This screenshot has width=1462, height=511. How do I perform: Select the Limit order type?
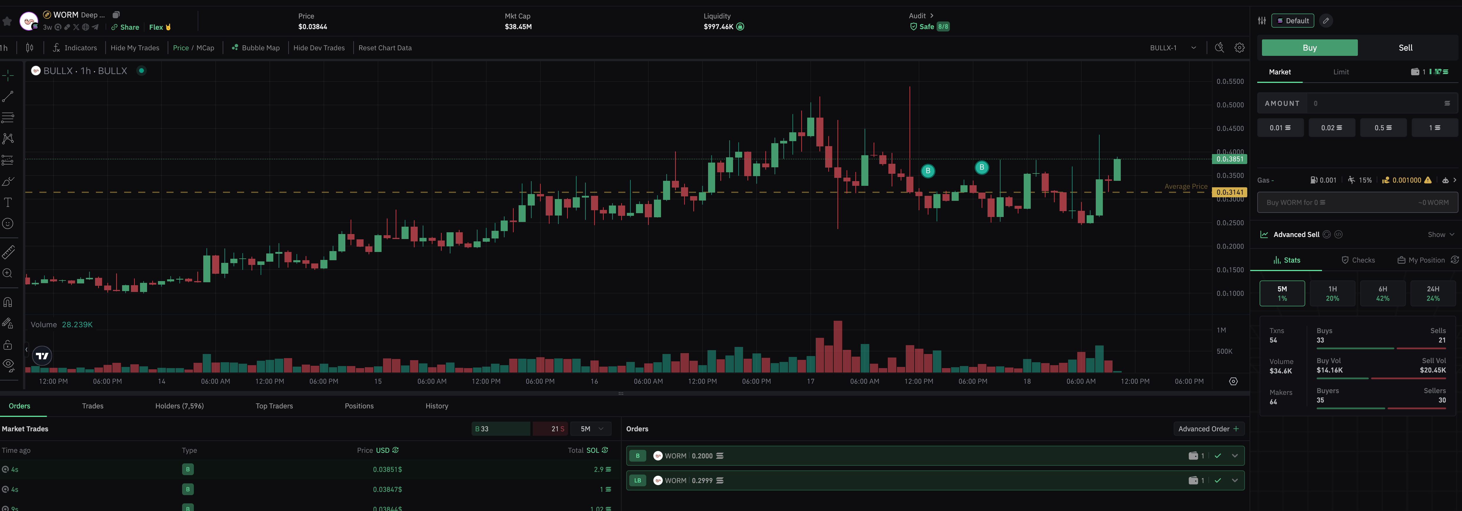click(1341, 72)
